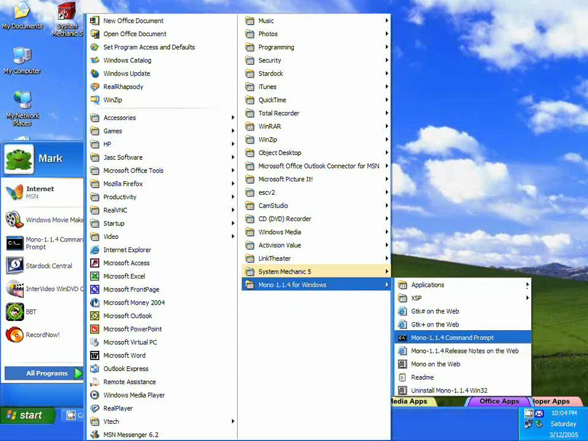
Task: Expand the Jasc Software folder
Action: 162,157
